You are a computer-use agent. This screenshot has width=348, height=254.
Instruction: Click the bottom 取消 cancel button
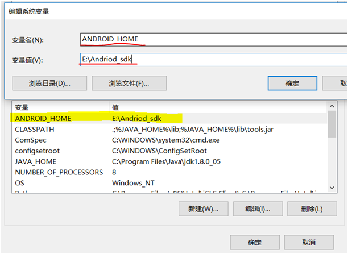(309, 242)
